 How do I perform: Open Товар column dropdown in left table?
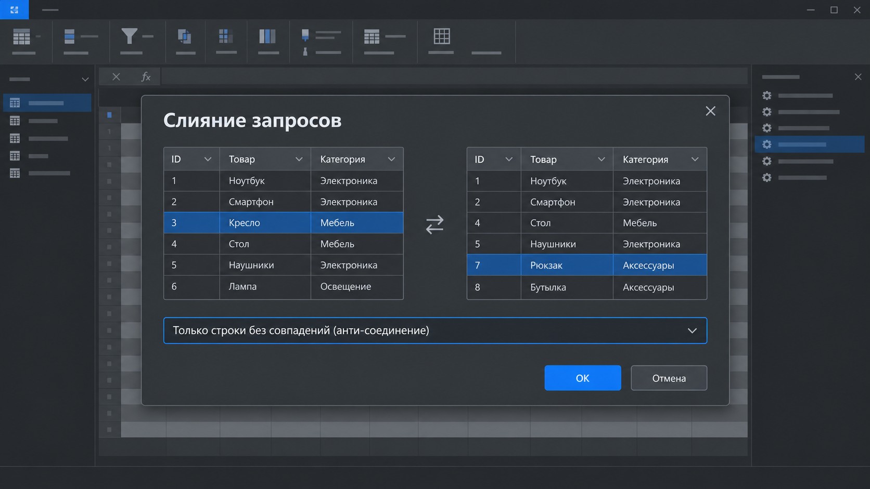(299, 159)
